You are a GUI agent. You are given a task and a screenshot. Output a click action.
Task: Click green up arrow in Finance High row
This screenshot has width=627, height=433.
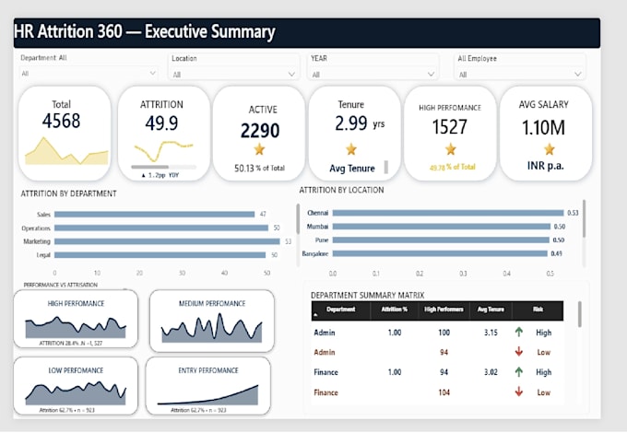point(518,372)
